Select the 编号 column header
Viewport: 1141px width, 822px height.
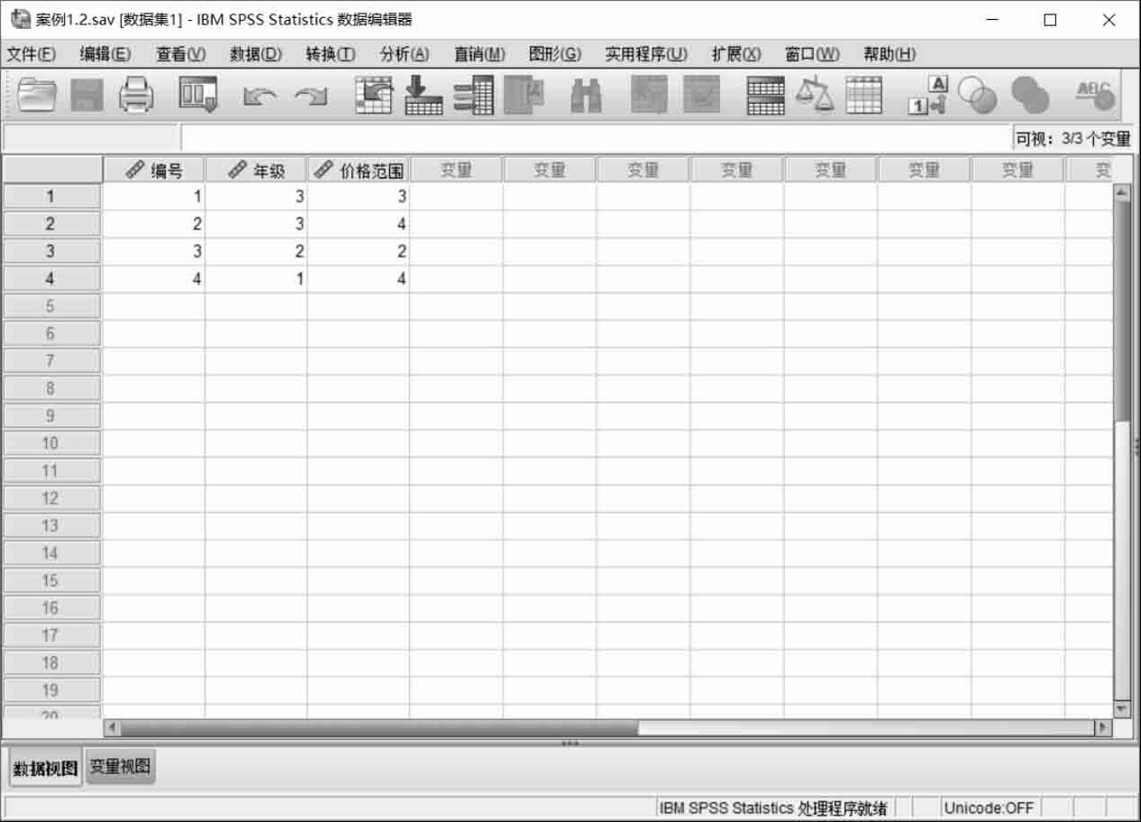pyautogui.click(x=154, y=170)
